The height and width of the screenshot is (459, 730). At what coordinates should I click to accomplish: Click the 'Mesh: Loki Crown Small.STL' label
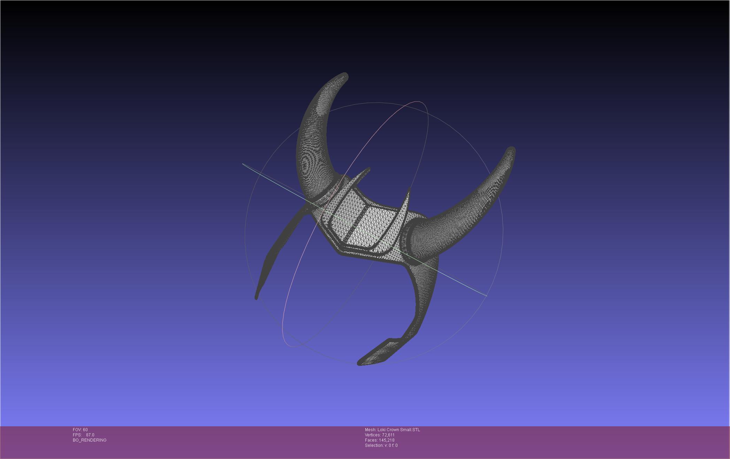393,430
